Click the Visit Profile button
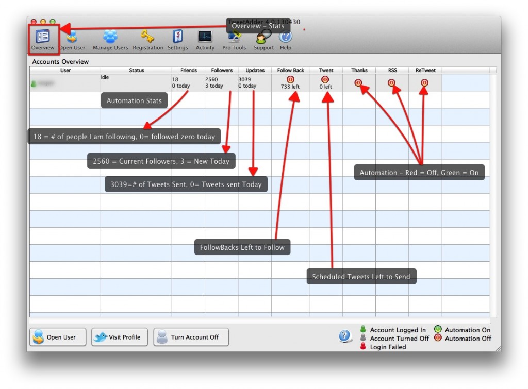Viewport: 528px width, 389px height. (120, 337)
